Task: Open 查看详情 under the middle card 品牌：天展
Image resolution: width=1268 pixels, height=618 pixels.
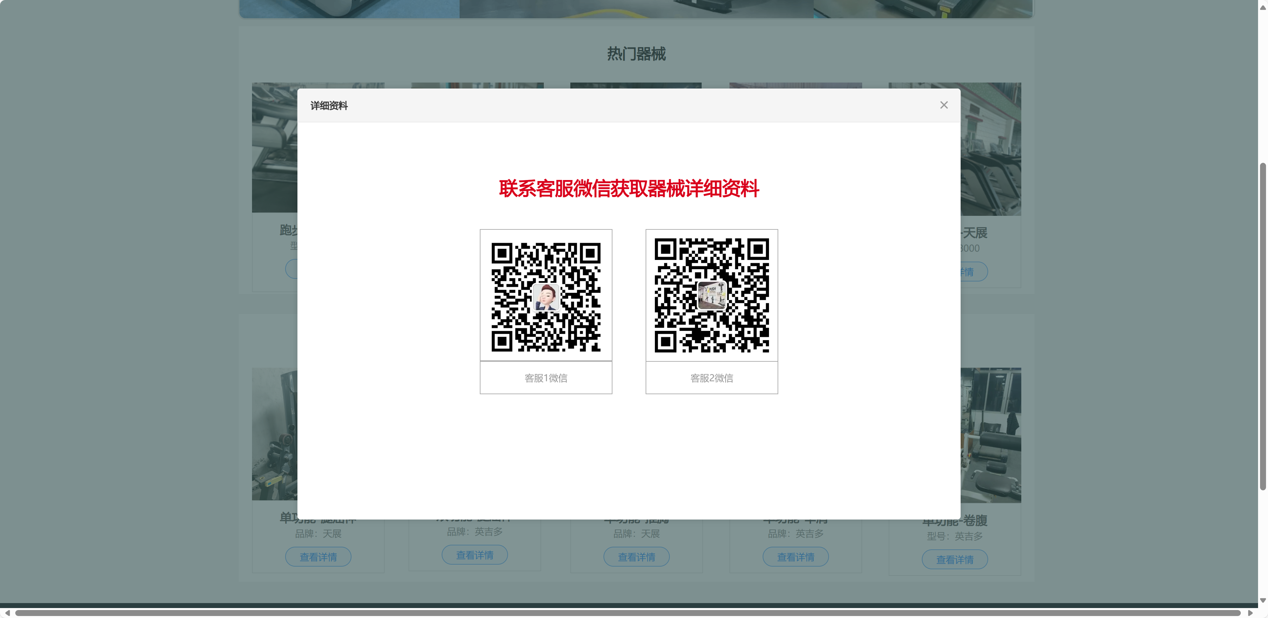Action: [x=636, y=557]
